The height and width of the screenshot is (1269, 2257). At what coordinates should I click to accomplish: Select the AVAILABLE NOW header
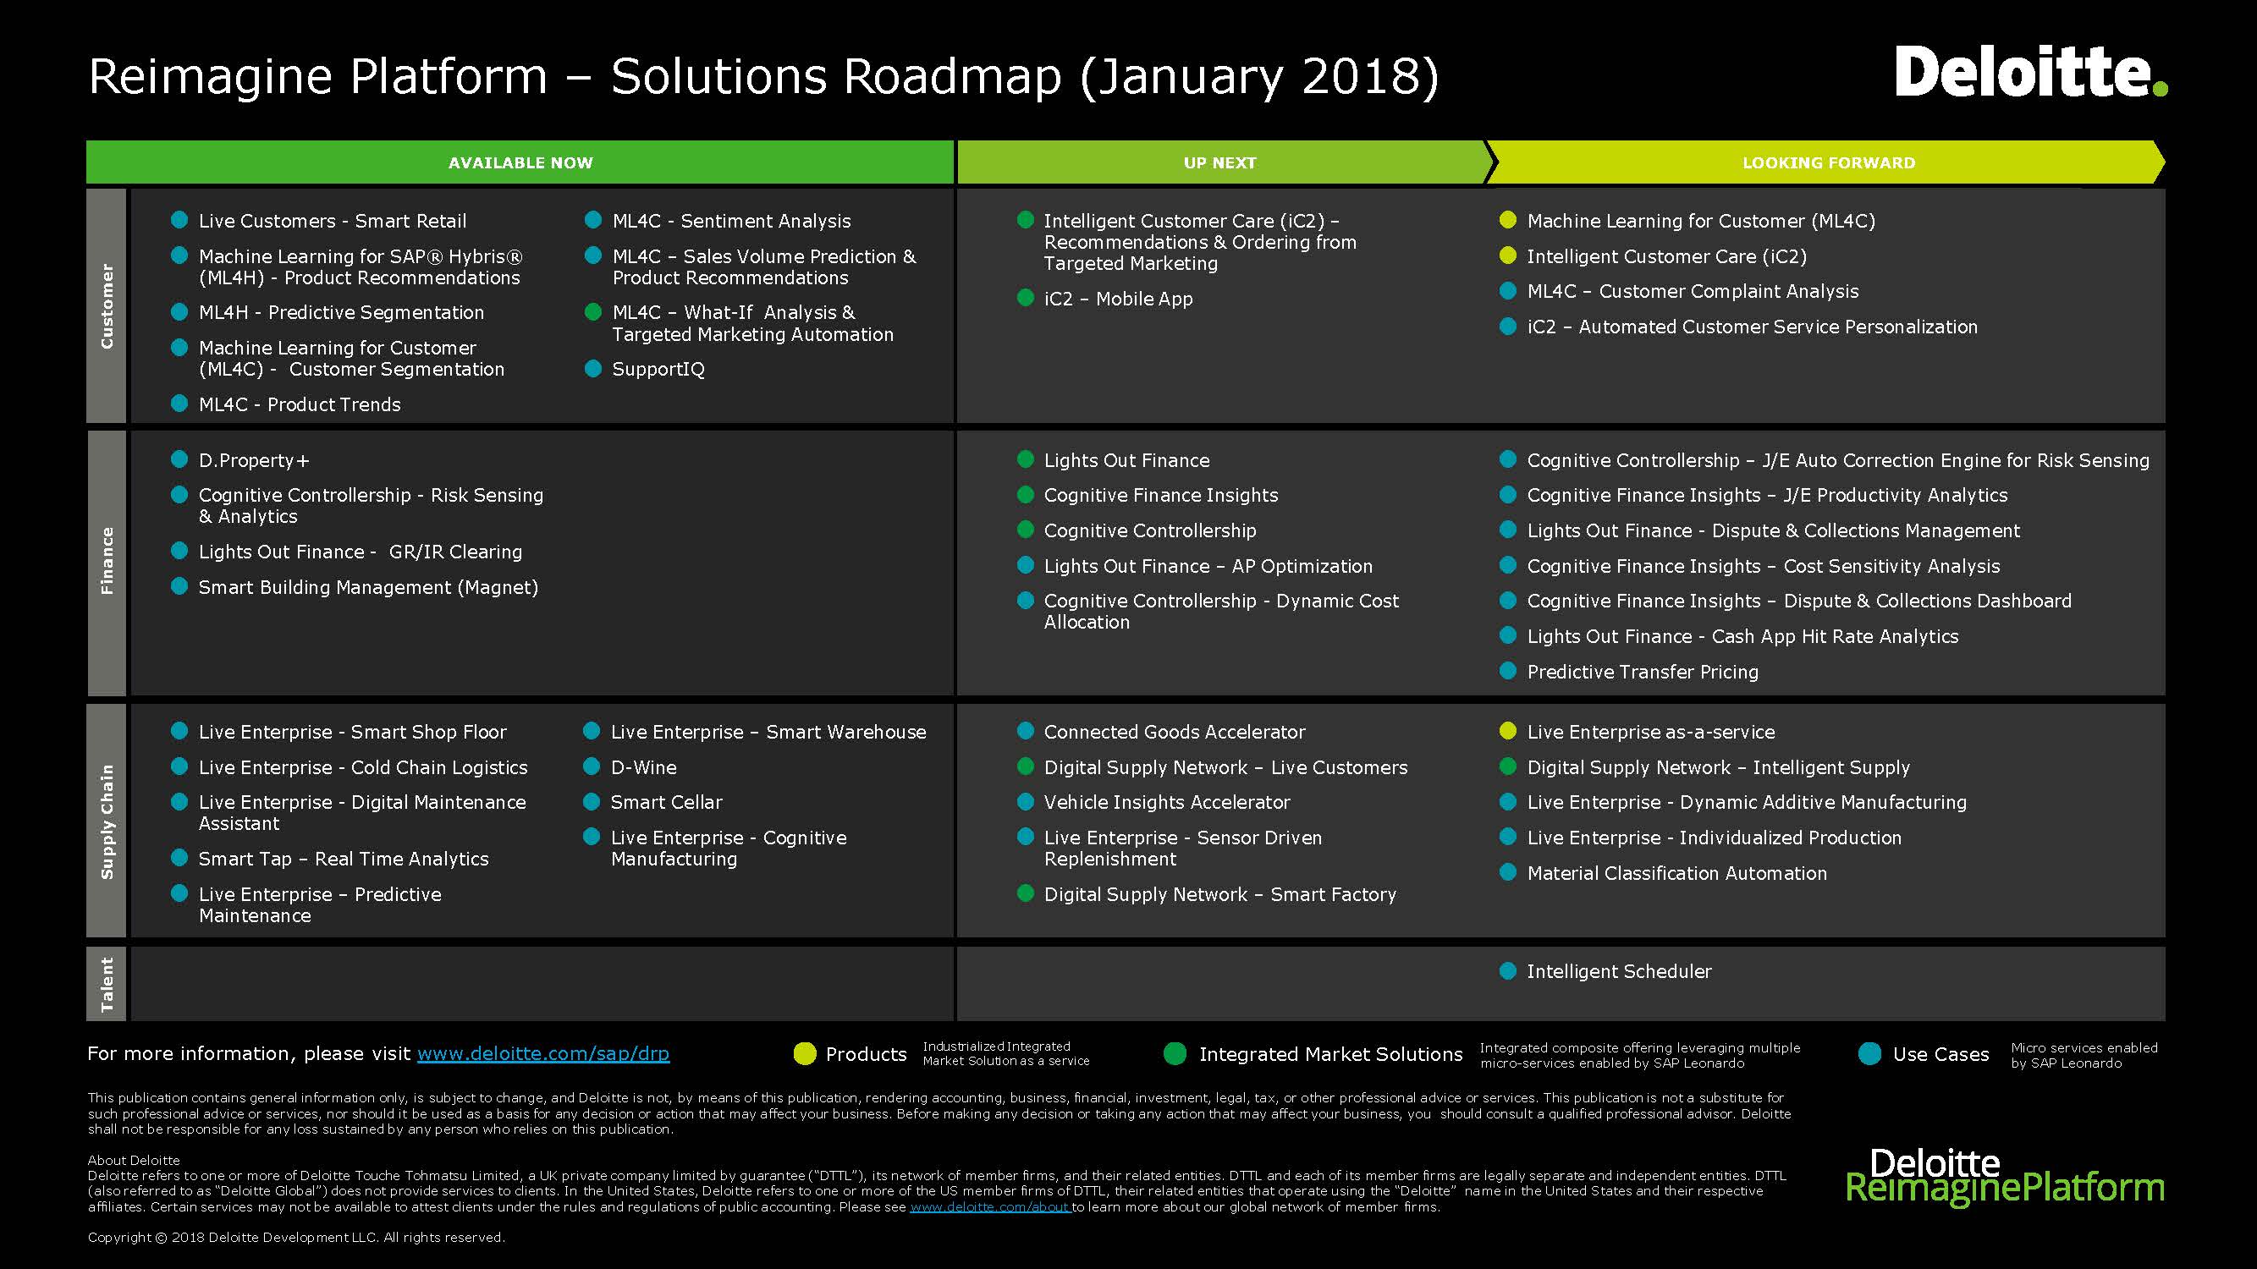click(520, 163)
